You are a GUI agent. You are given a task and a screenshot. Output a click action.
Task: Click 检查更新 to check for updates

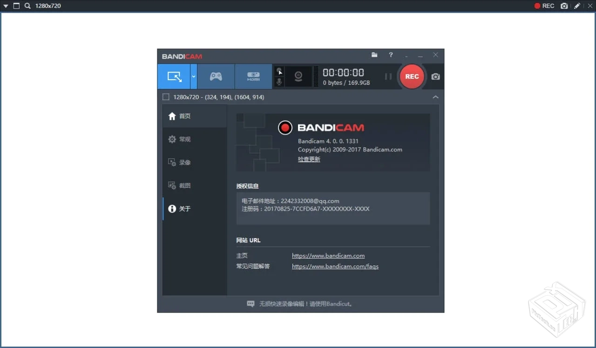coord(309,159)
